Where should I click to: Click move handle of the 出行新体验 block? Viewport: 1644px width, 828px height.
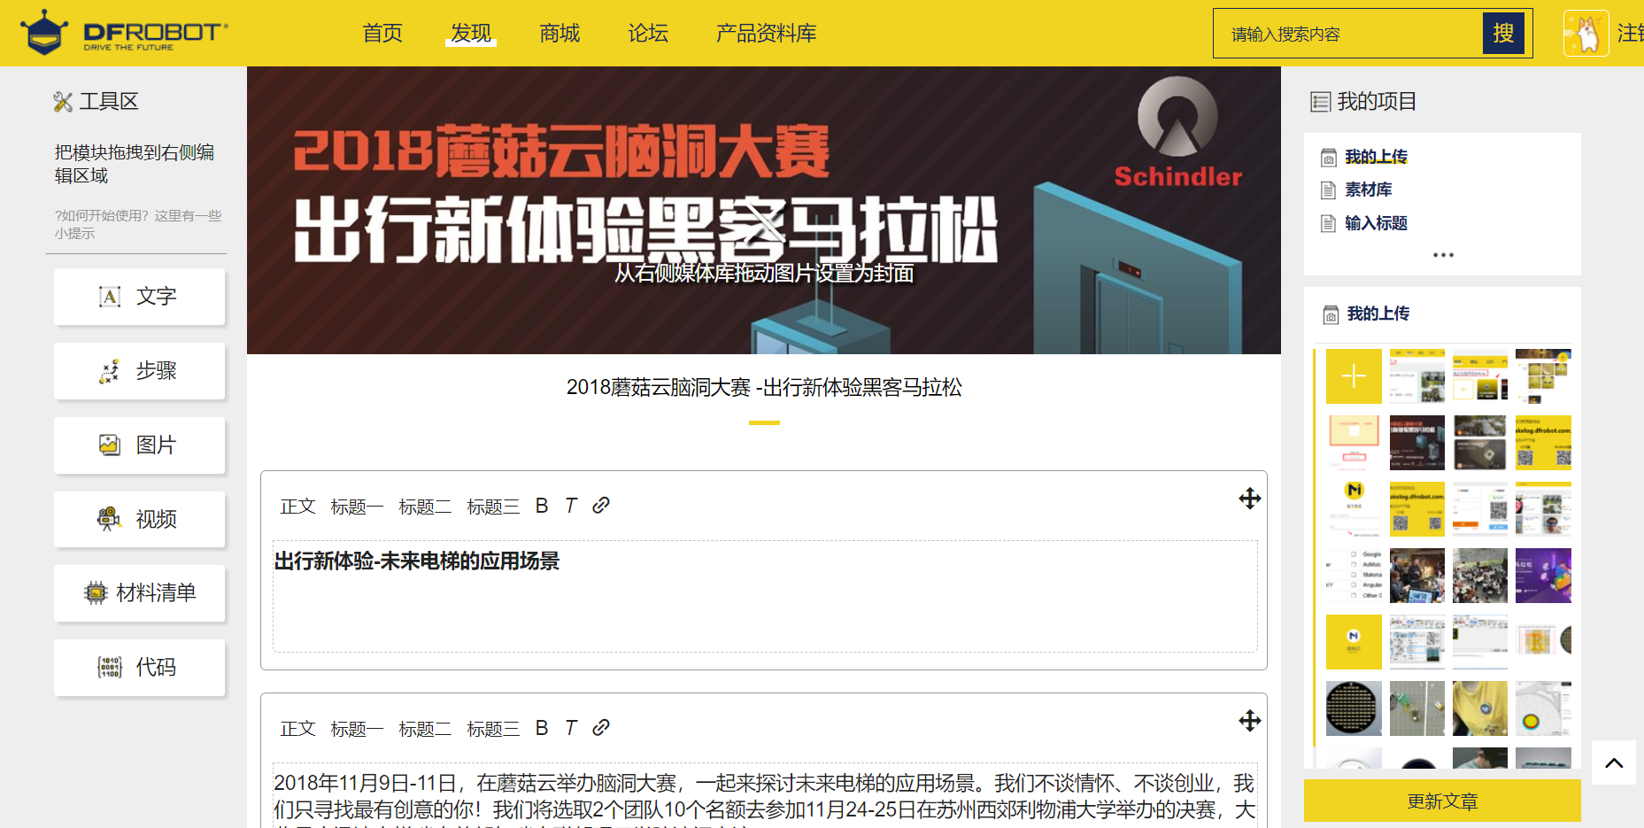[x=1250, y=499]
